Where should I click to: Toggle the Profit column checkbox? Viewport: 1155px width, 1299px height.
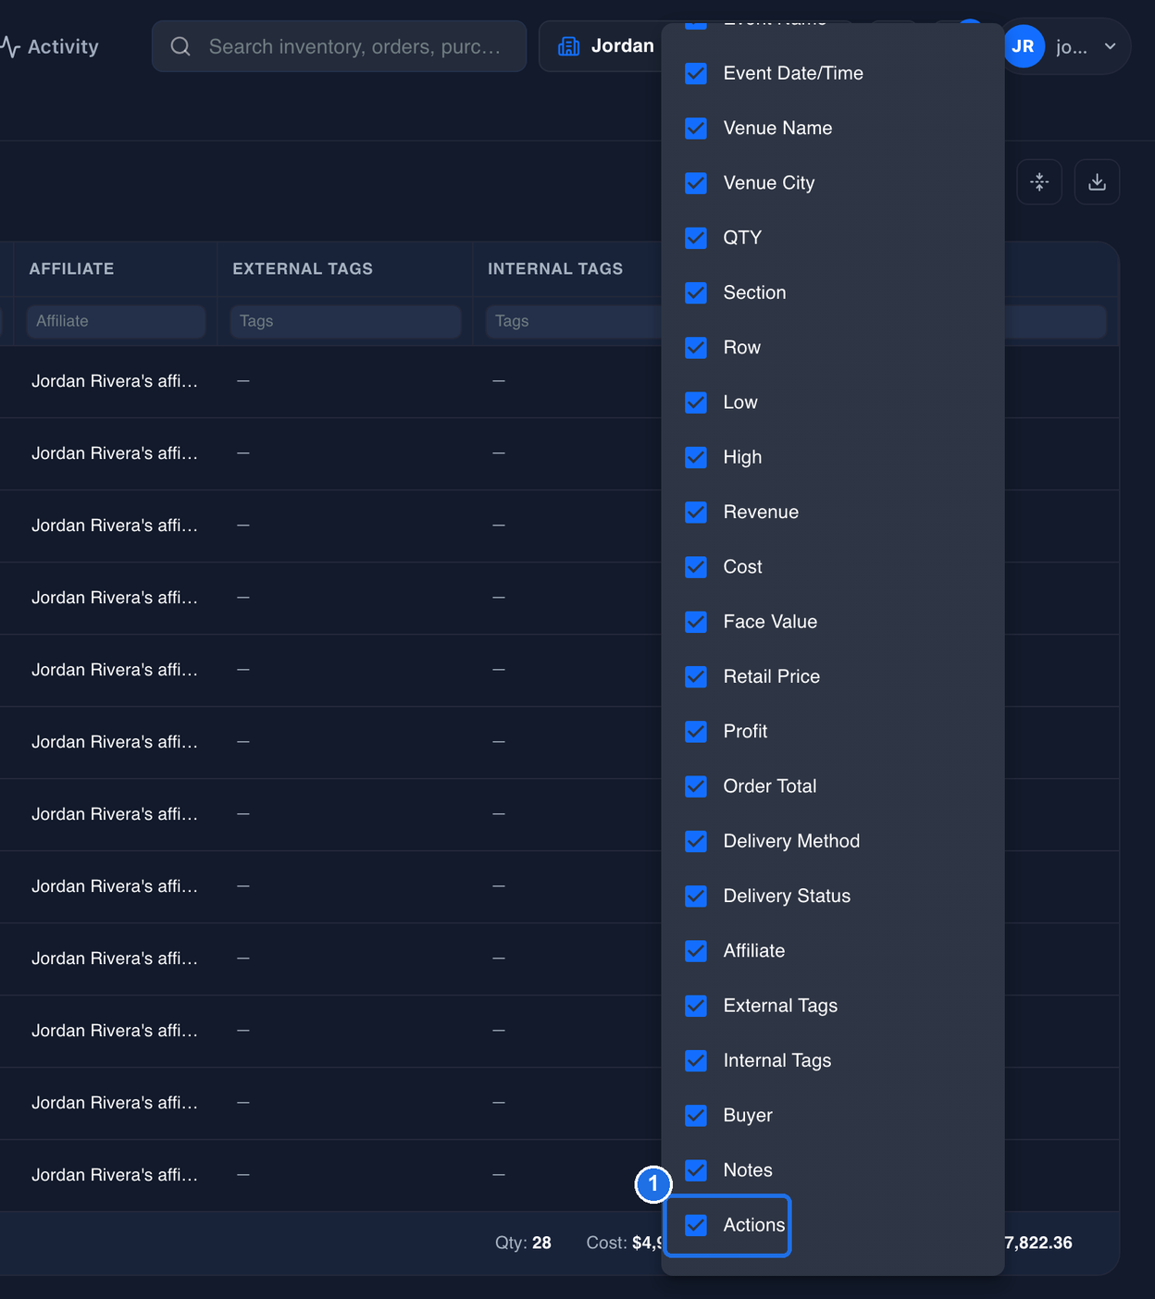point(696,731)
